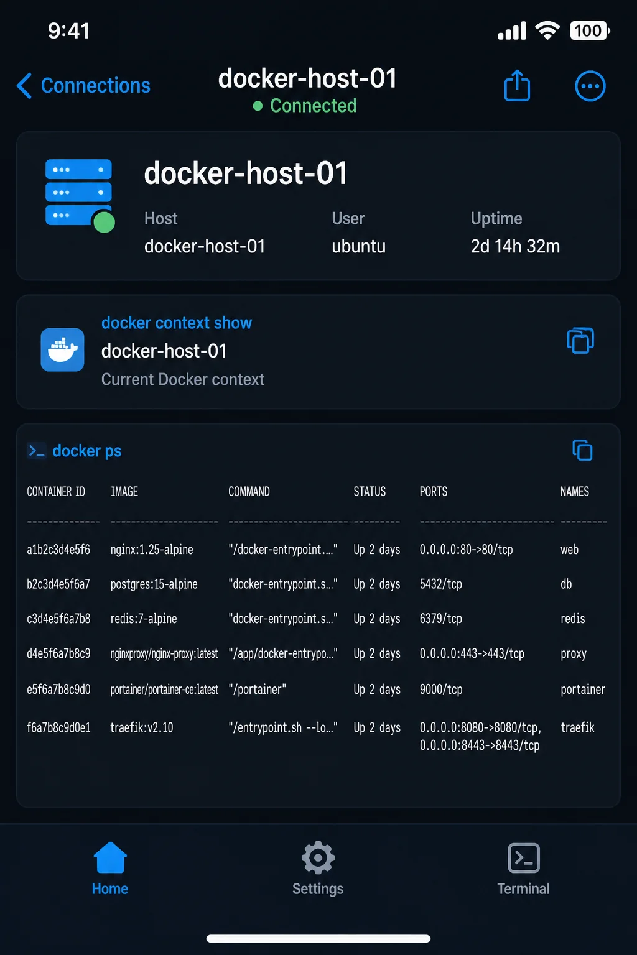This screenshot has width=637, height=955.
Task: Tap the User value ubuntu
Action: coord(358,246)
